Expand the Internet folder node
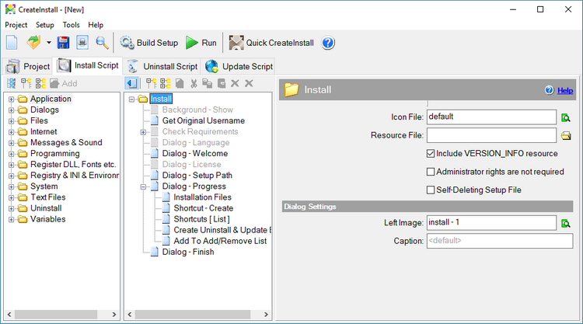 click(11, 132)
